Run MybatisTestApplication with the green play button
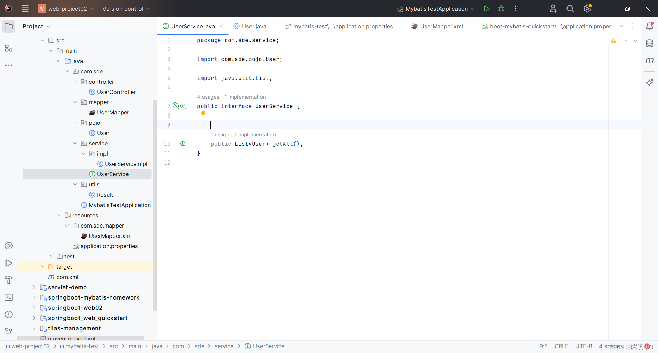Viewport: 658px width, 353px height. 486,9
